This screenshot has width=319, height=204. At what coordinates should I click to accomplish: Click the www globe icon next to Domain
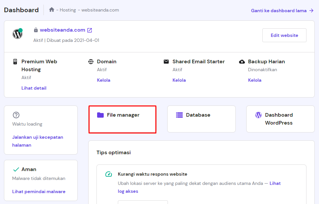point(91,61)
